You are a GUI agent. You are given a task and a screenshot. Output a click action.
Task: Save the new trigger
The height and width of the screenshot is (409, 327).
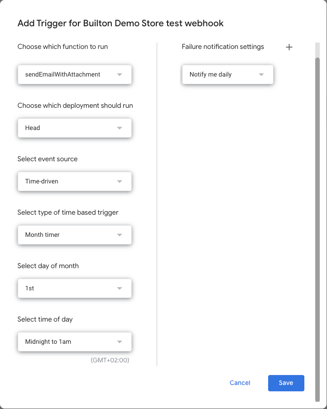coord(286,383)
